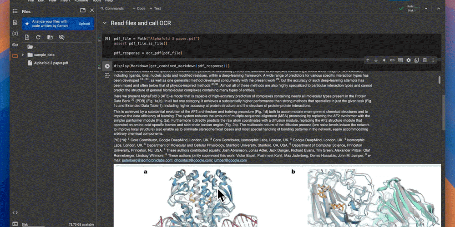Click the Upload button in Gemini banner
The image size is (455, 227).
tap(85, 24)
